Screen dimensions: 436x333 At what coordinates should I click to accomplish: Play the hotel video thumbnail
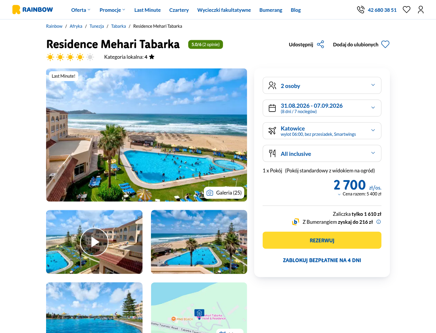point(94,242)
